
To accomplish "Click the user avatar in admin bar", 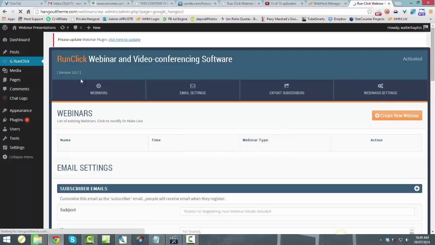I will point(426,28).
